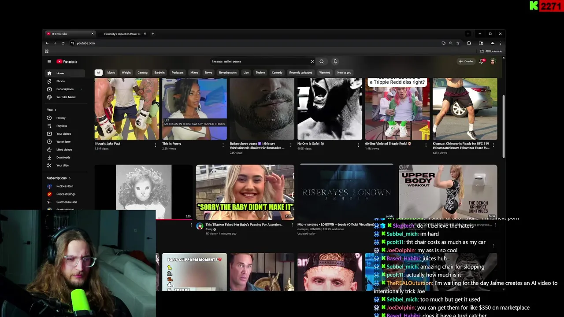This screenshot has width=564, height=317.
Task: Open the browser extensions puzzle icon
Action: (469, 43)
